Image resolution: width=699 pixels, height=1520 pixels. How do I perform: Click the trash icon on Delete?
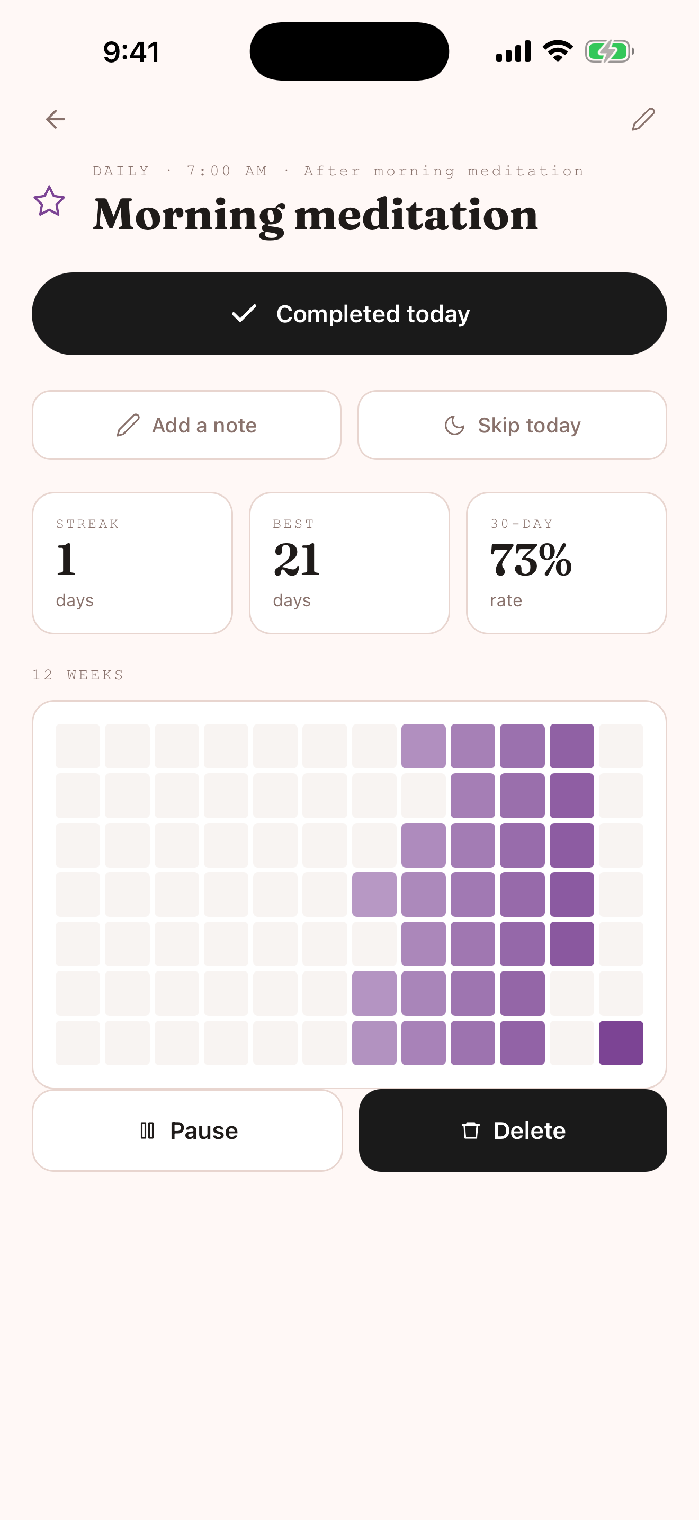(x=470, y=1130)
